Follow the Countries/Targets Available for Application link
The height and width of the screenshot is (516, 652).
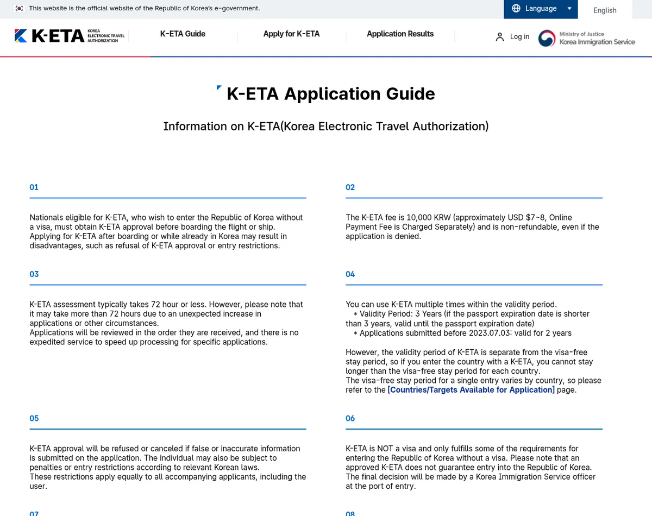pyautogui.click(x=471, y=390)
